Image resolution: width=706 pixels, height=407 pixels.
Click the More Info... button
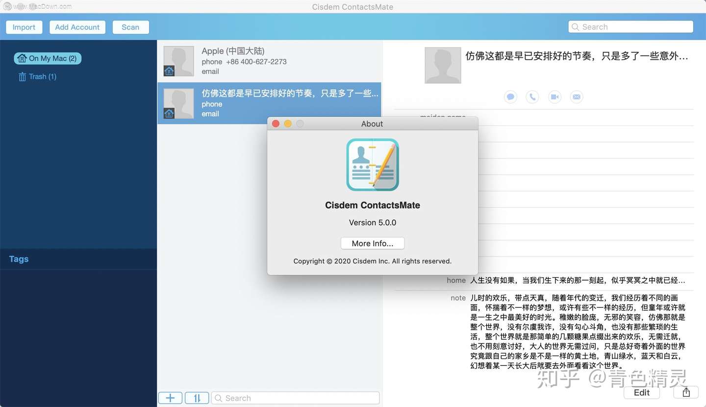pyautogui.click(x=373, y=243)
